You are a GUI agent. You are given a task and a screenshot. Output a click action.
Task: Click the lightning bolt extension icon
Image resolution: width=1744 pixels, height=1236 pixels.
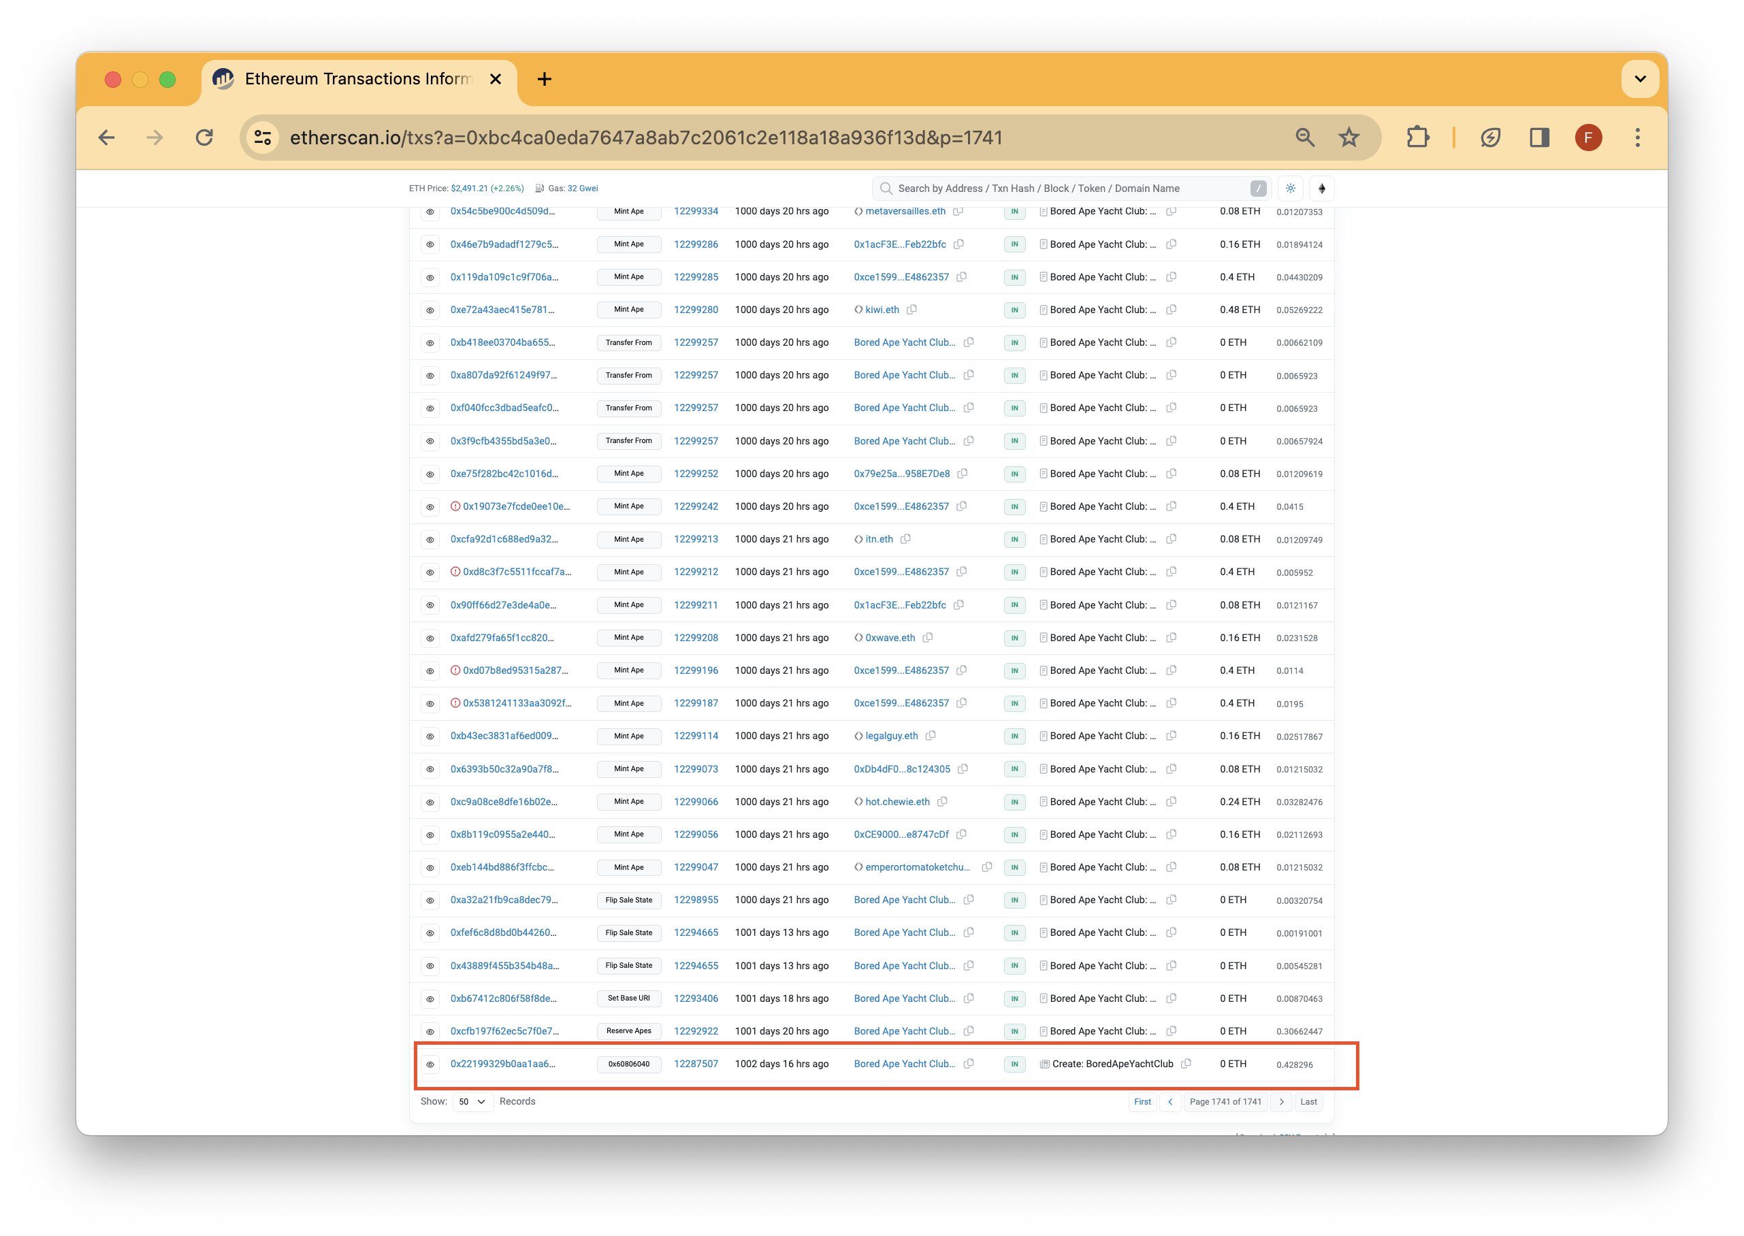click(x=1491, y=137)
